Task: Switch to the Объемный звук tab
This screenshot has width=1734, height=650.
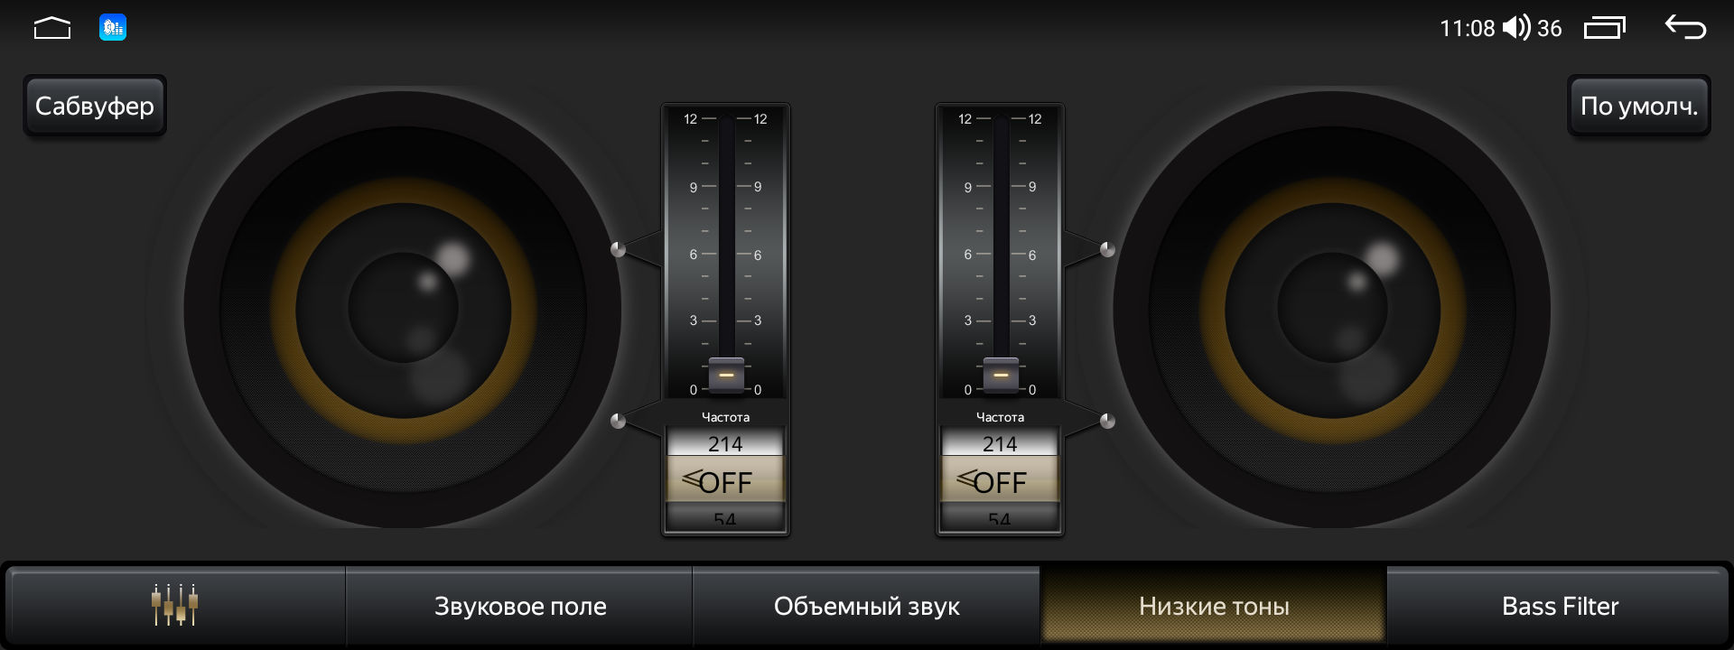Action: click(866, 605)
